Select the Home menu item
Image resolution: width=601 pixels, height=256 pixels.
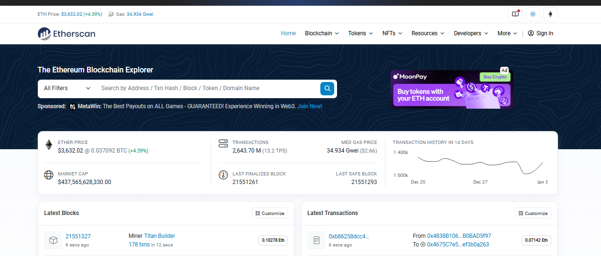coord(288,33)
